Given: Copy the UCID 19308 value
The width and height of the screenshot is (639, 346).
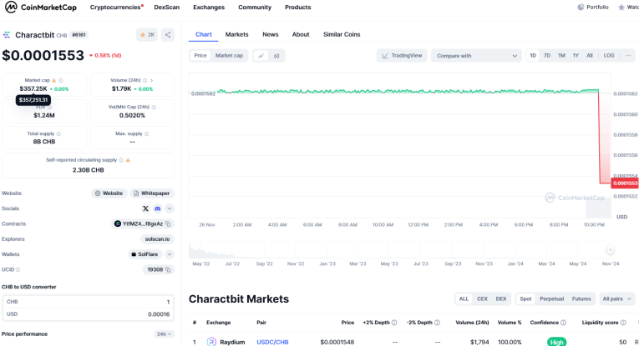Looking at the screenshot, I should (168, 269).
